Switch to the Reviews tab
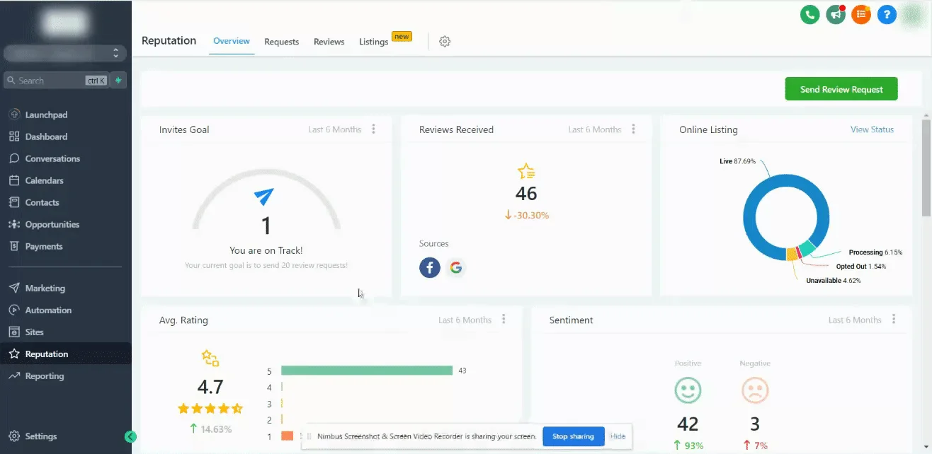This screenshot has width=932, height=454. 328,42
